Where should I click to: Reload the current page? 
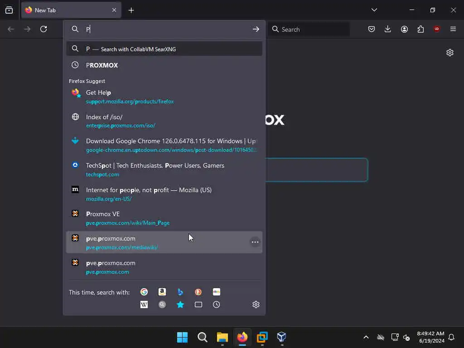pos(43,29)
